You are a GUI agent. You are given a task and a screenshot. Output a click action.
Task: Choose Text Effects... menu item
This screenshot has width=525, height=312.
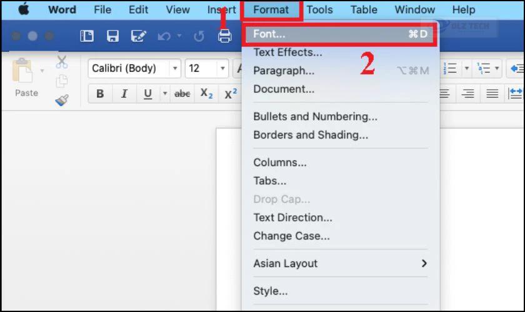tap(340, 52)
